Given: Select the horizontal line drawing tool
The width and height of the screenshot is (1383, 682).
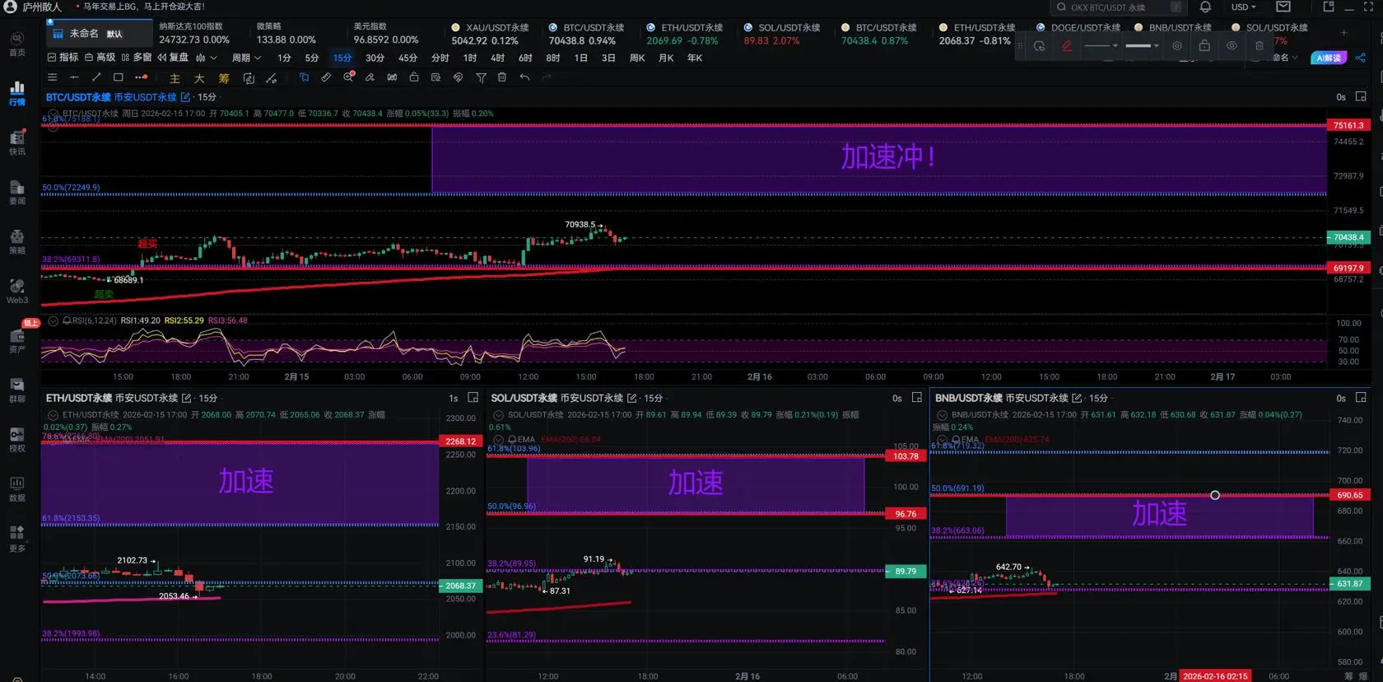Looking at the screenshot, I should click(x=74, y=77).
